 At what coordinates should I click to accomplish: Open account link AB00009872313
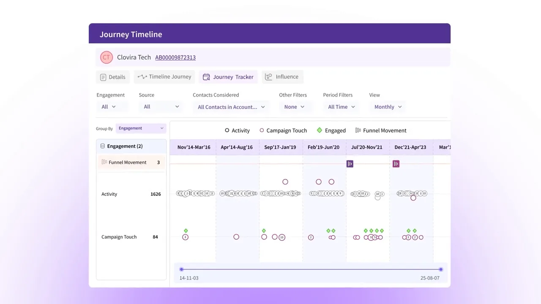coord(175,57)
